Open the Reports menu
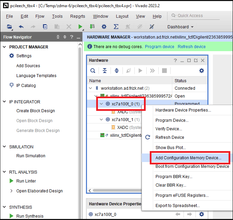The image size is (233, 220). click(x=77, y=16)
